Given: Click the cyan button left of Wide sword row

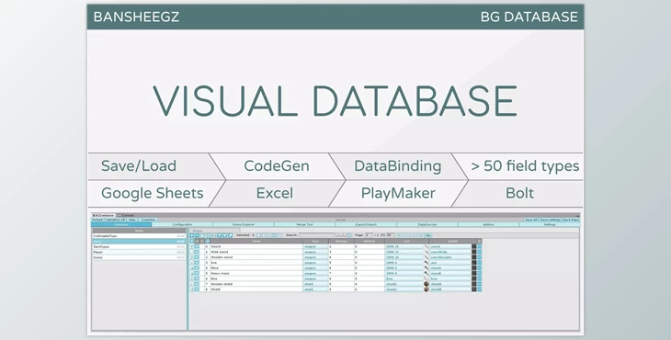Looking at the screenshot, I should click(x=197, y=252).
